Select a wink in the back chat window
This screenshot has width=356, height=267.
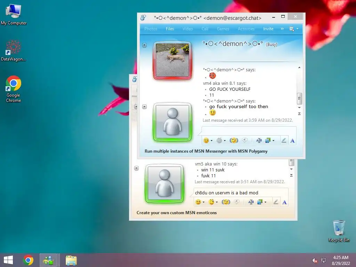[211, 202]
